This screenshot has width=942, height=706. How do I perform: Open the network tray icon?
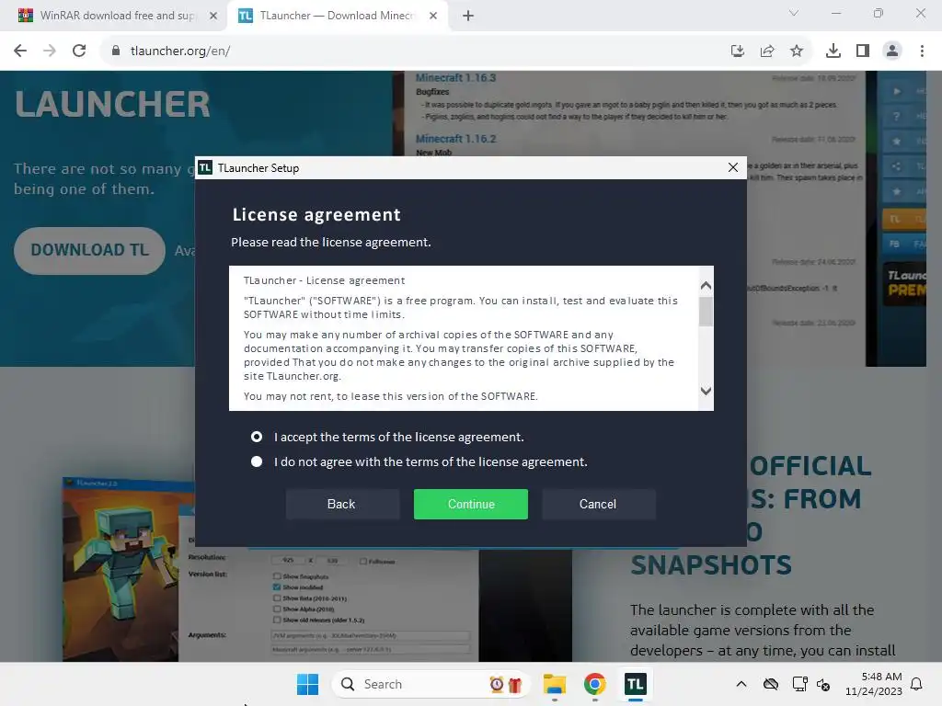click(x=799, y=684)
